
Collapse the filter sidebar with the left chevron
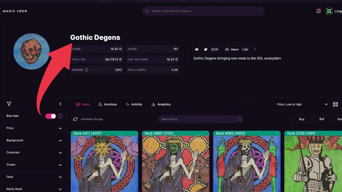pos(60,104)
